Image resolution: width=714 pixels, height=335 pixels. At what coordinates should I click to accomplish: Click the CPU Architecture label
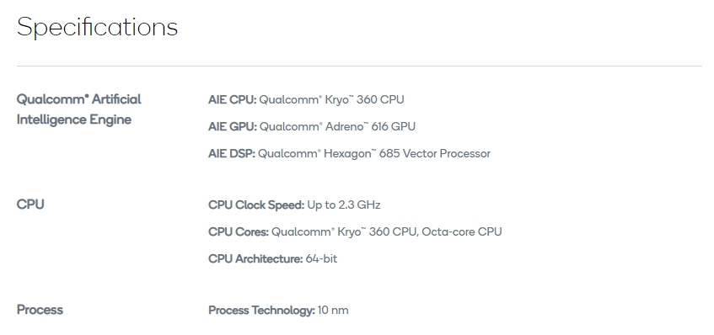pos(255,258)
